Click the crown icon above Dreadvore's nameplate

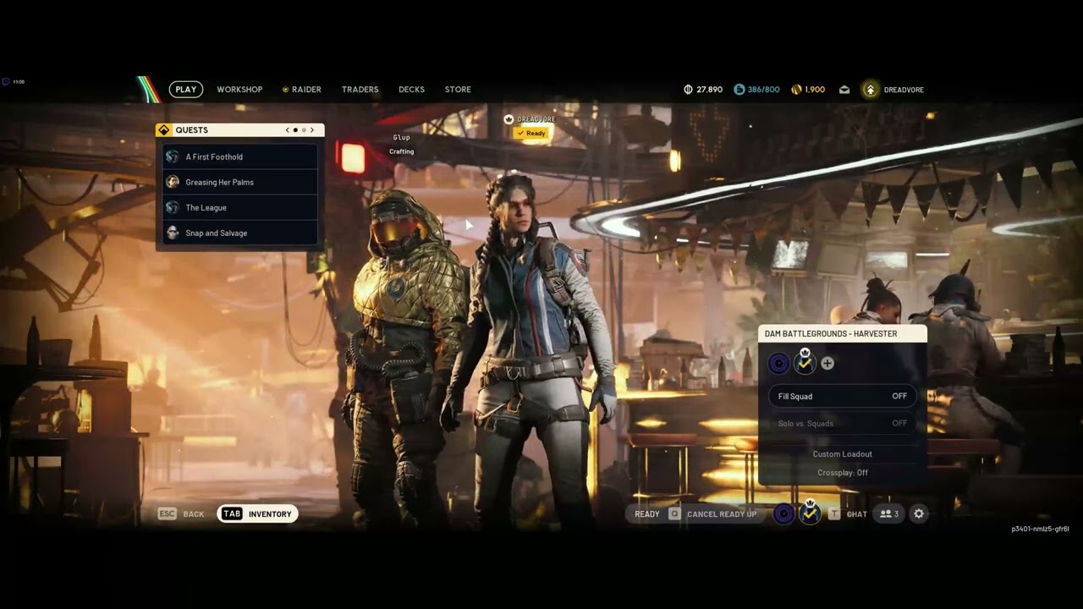(x=509, y=119)
